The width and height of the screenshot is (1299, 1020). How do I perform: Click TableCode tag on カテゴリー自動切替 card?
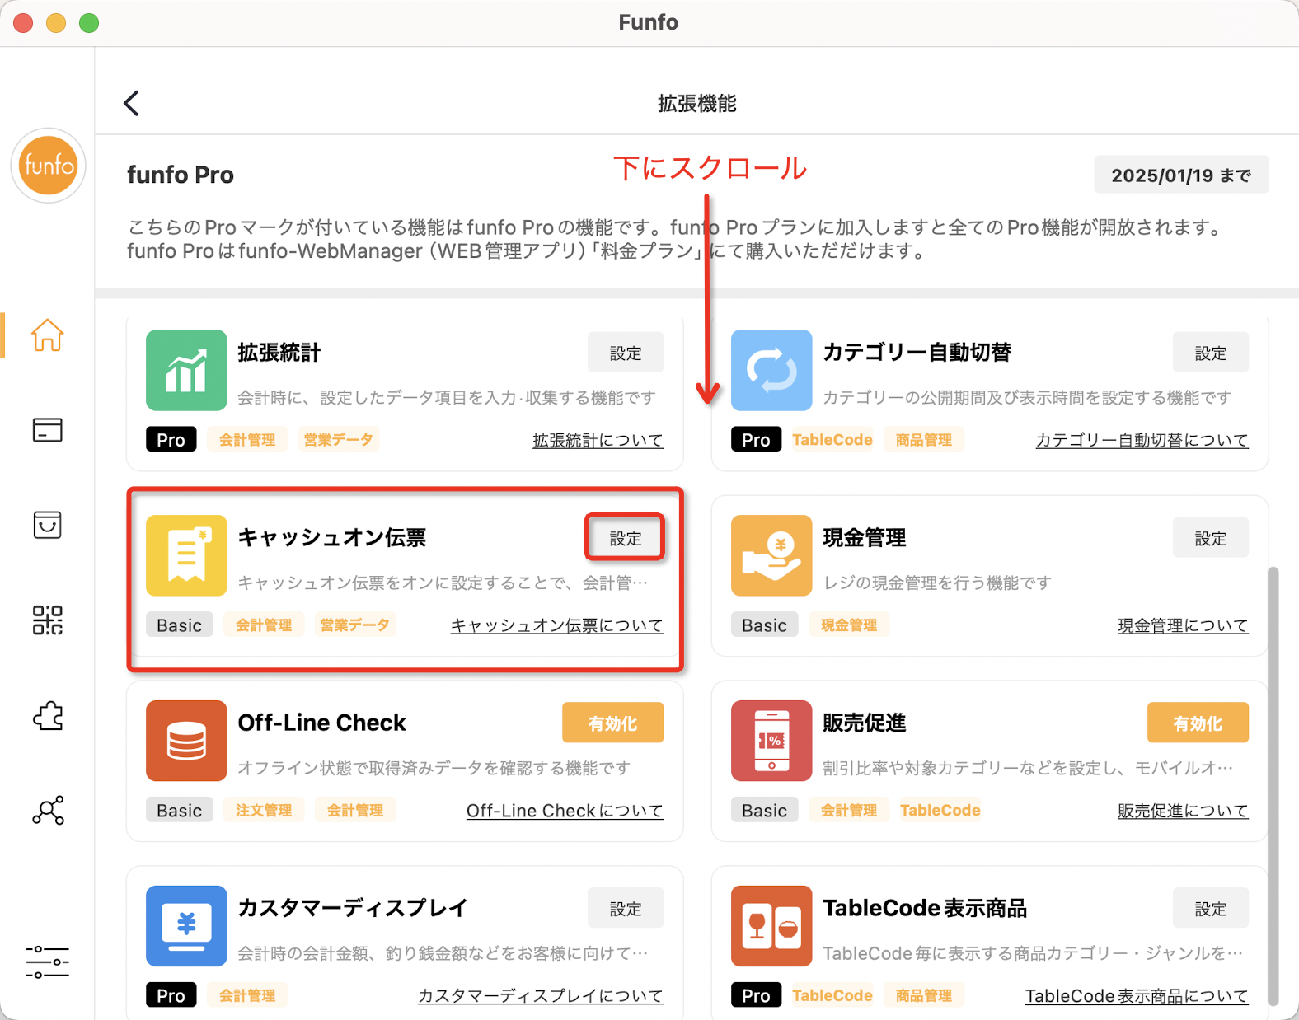coord(832,439)
